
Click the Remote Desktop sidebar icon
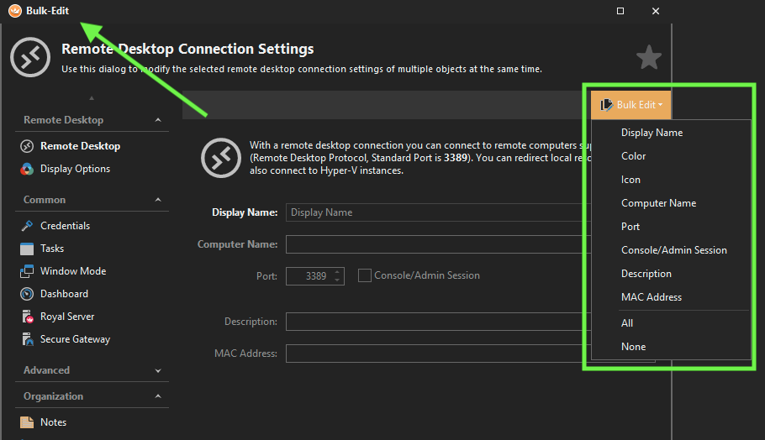(x=26, y=146)
